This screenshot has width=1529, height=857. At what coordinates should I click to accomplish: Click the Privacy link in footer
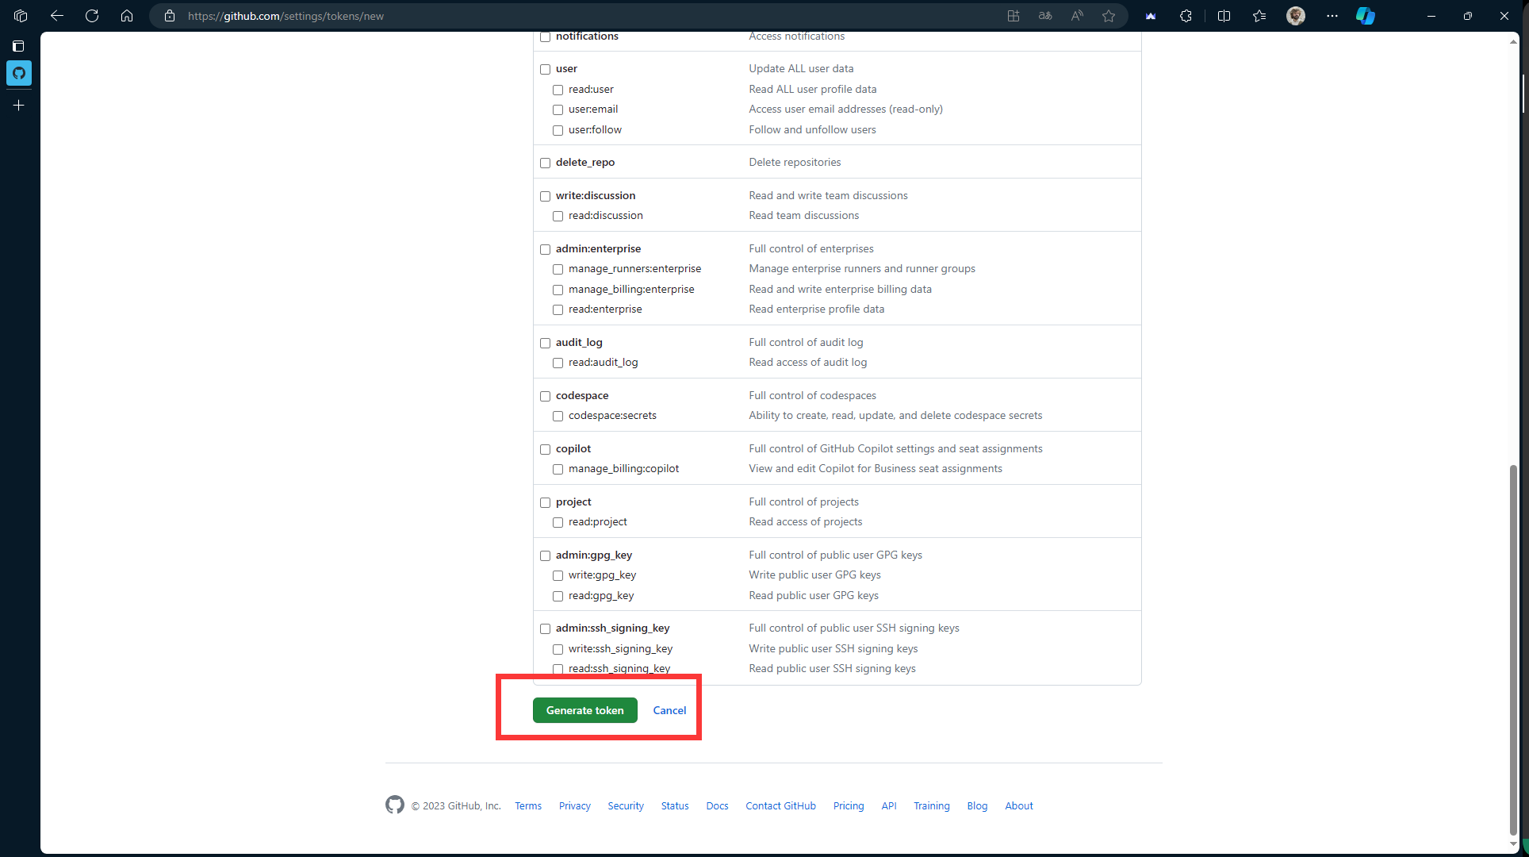tap(574, 805)
